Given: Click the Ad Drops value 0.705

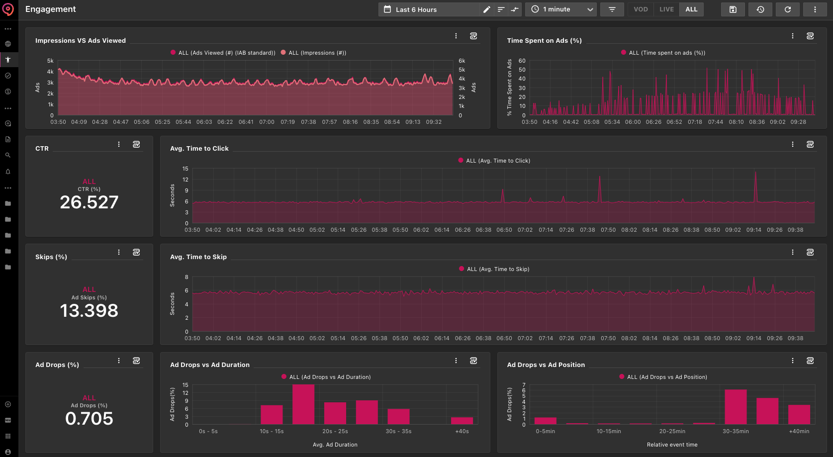Looking at the screenshot, I should pos(89,419).
